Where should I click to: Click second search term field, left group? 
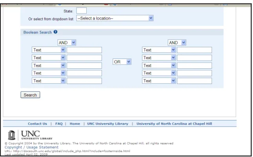(84, 58)
